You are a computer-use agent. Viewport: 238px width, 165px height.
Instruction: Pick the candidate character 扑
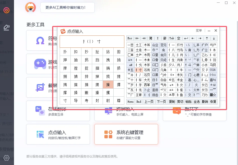[65, 52]
